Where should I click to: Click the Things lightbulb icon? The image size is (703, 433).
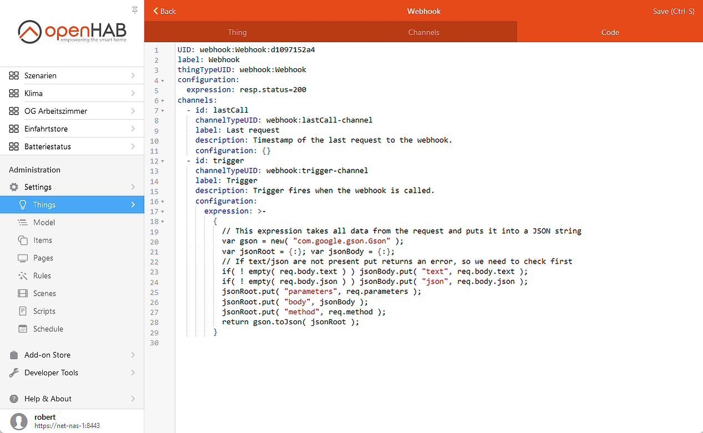coord(23,205)
